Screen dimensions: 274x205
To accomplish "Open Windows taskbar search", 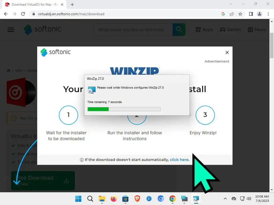I will (90, 199).
